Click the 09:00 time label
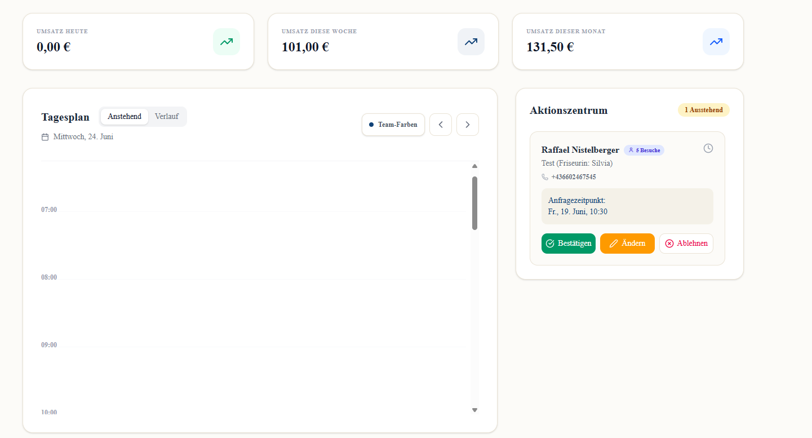The width and height of the screenshot is (812, 438). coord(49,345)
